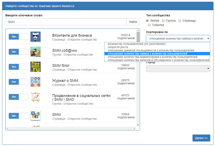This screenshot has height=146, width=215.
Task: Open Журнал о SMM social icons avatar
Action: click(36, 82)
